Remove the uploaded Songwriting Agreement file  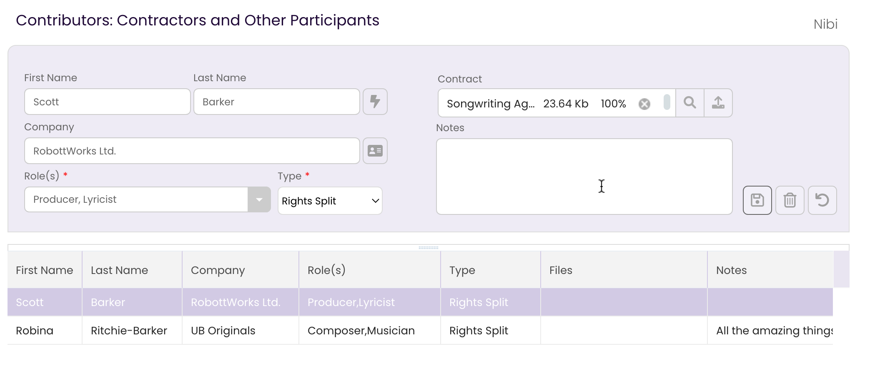pos(644,104)
